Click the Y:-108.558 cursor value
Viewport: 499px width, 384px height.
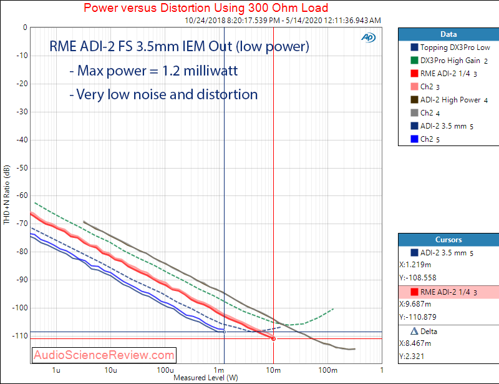point(417,278)
